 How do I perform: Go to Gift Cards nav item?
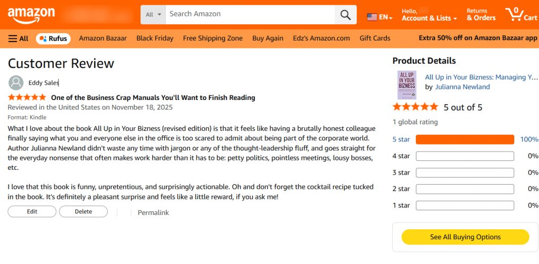coord(375,38)
